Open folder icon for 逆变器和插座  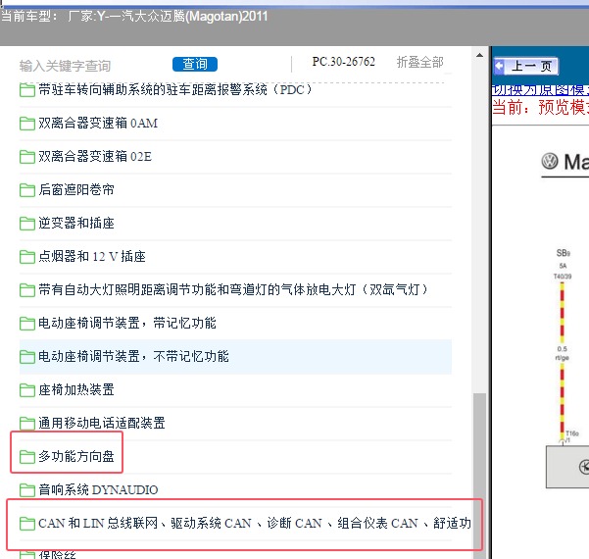tap(27, 224)
